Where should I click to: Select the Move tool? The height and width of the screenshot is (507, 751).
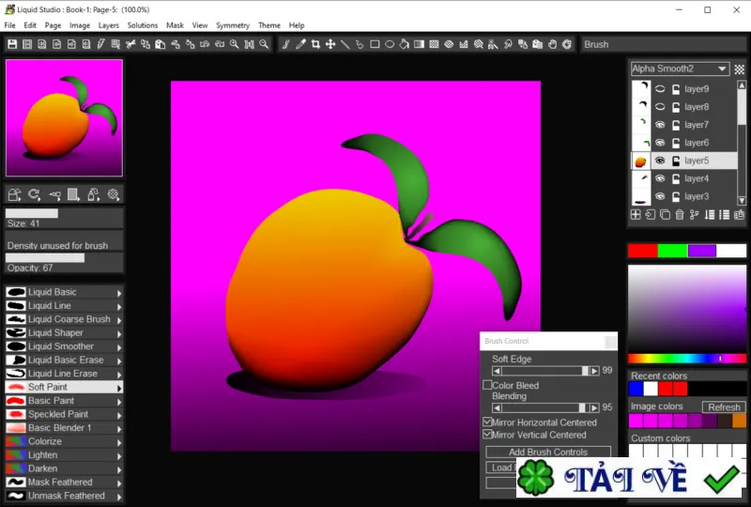[x=330, y=44]
